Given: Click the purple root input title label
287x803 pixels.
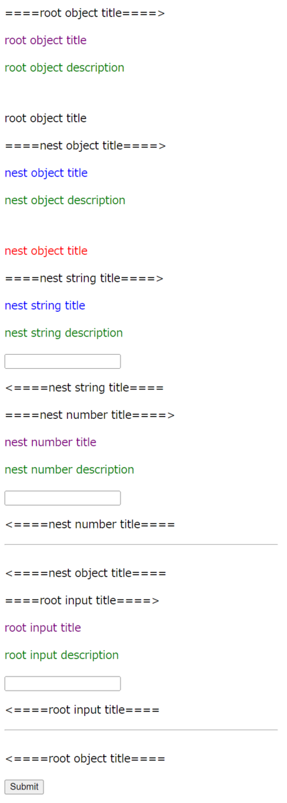Looking at the screenshot, I should 43,628.
